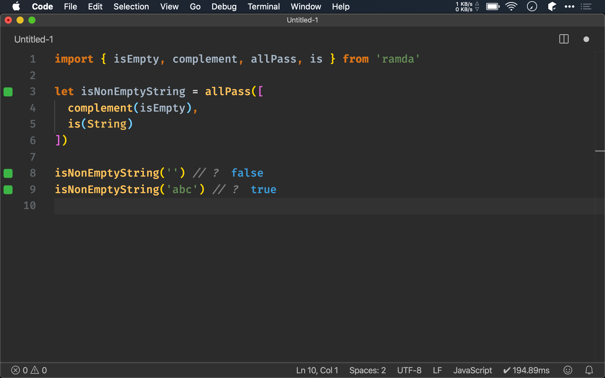Click on line 8 green breakpoint toggle
Image resolution: width=605 pixels, height=378 pixels.
tap(8, 173)
